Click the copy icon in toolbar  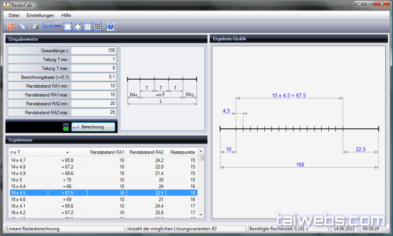point(23,26)
